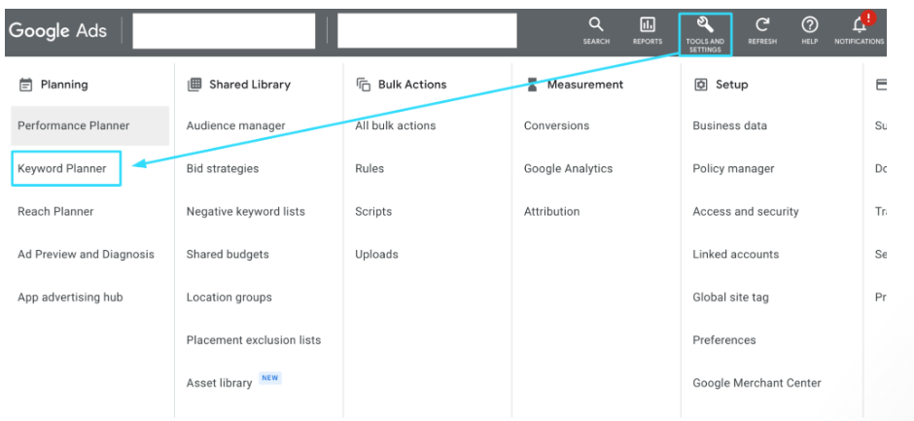
Task: Go to Access and security
Action: [746, 212]
